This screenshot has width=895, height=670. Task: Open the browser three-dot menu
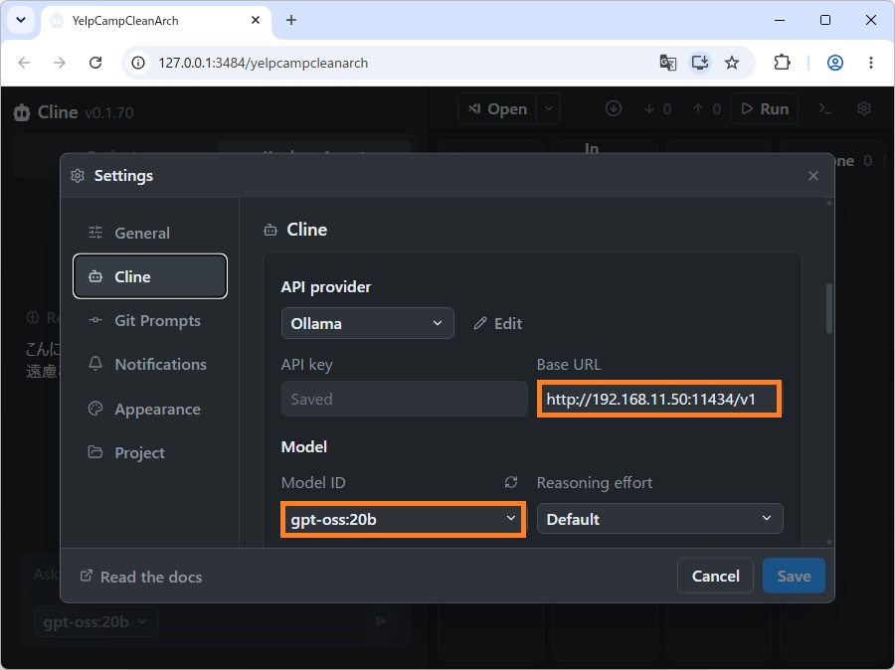871,63
